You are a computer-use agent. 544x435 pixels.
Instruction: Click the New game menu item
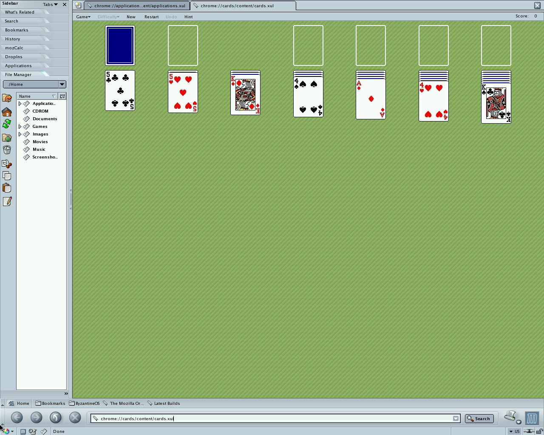[x=131, y=17]
